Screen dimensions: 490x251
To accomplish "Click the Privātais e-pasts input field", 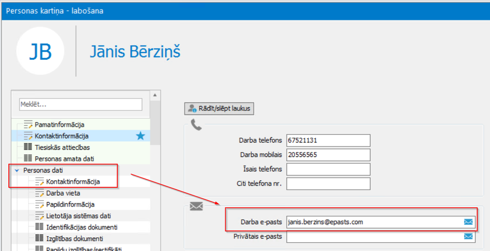I will click(381, 236).
